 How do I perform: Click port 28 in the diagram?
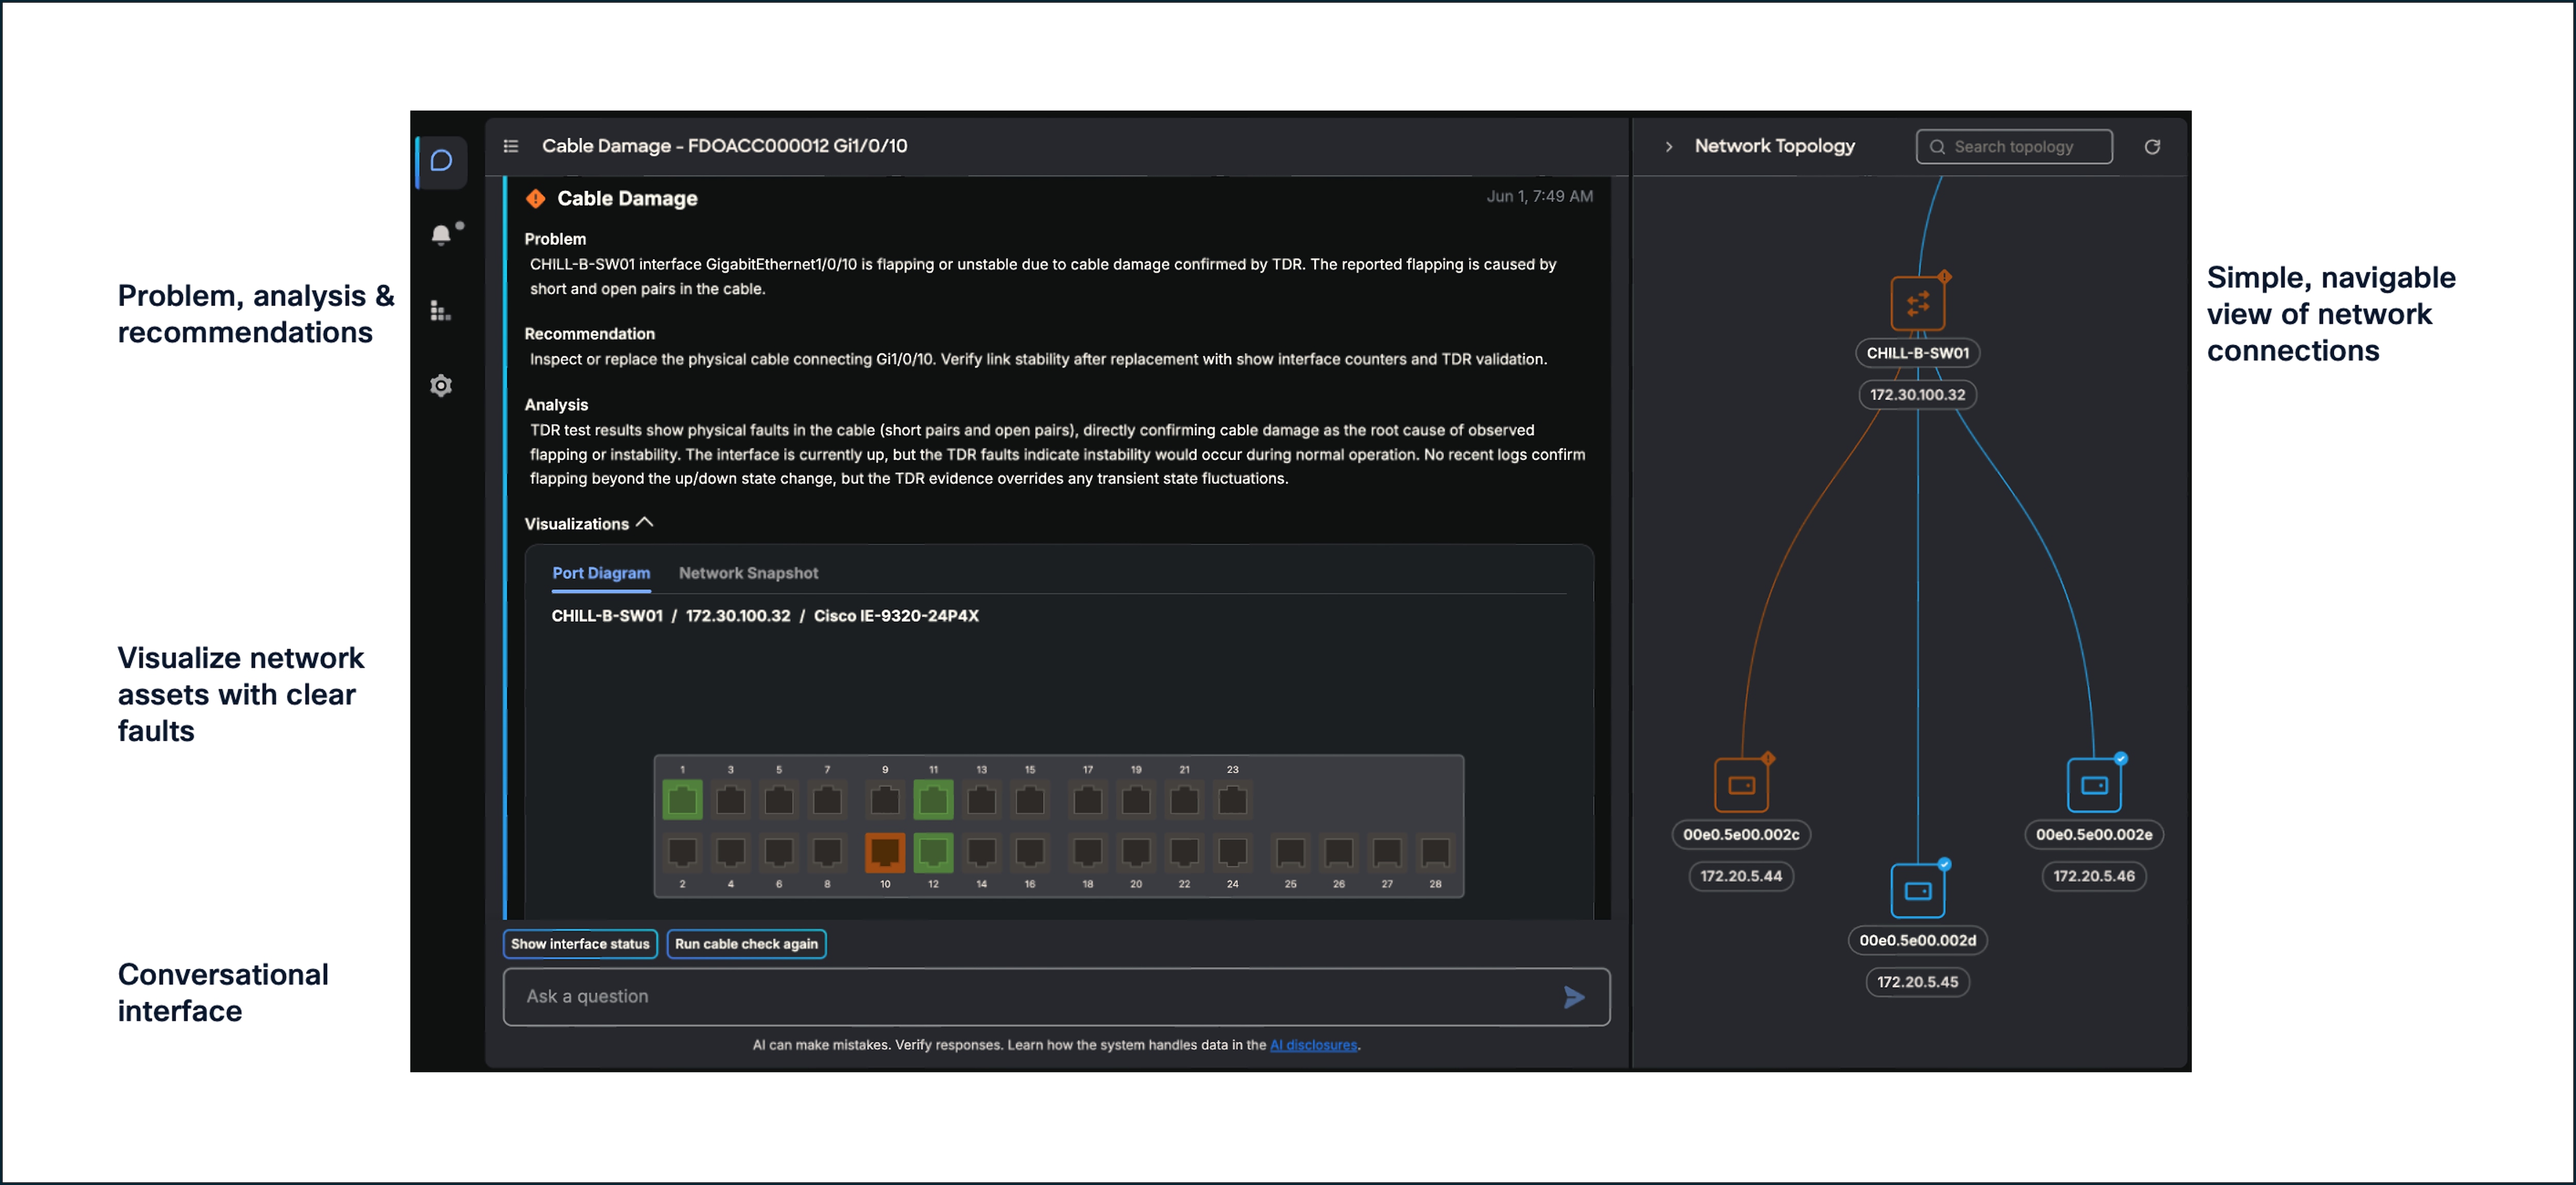[1435, 852]
